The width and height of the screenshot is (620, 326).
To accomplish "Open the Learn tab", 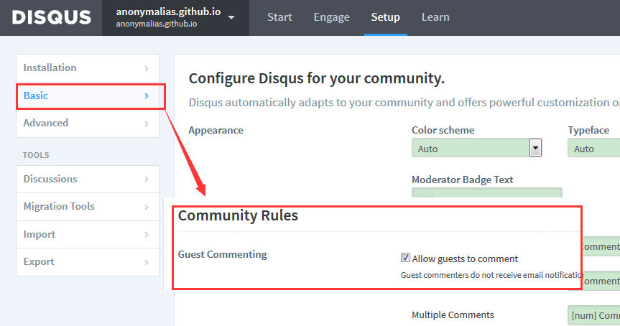I will coord(435,17).
